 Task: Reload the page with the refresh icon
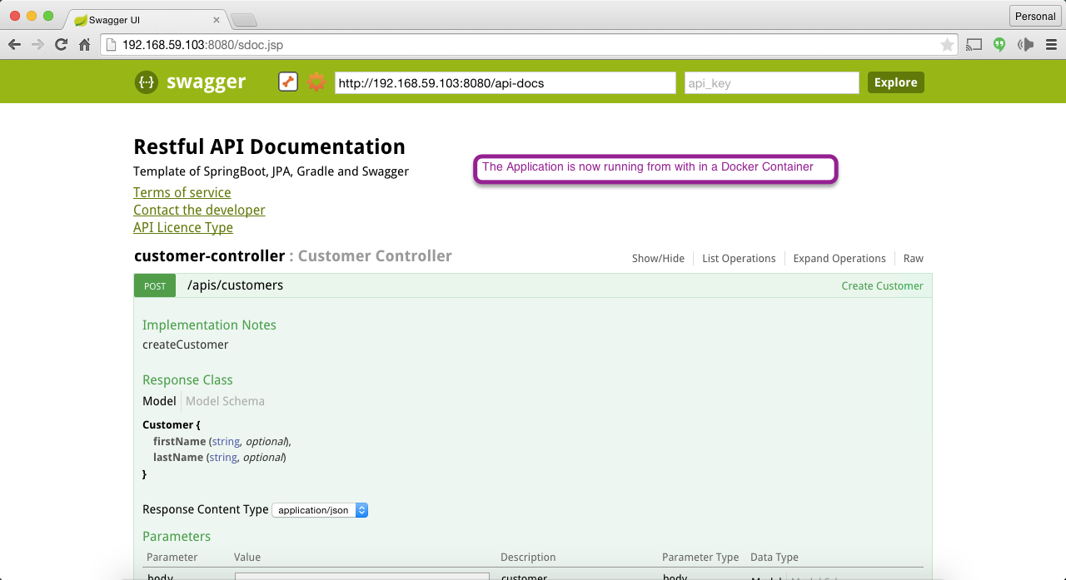pos(61,45)
